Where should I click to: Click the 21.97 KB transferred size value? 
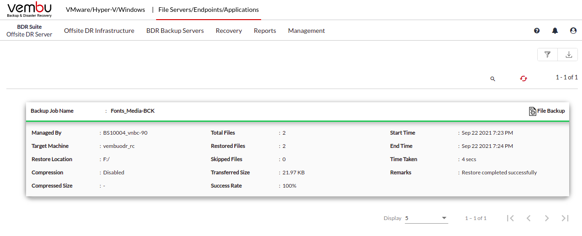coord(294,173)
